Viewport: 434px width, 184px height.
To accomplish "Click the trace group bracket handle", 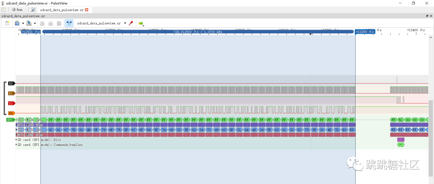I will pyautogui.click(x=4, y=98).
